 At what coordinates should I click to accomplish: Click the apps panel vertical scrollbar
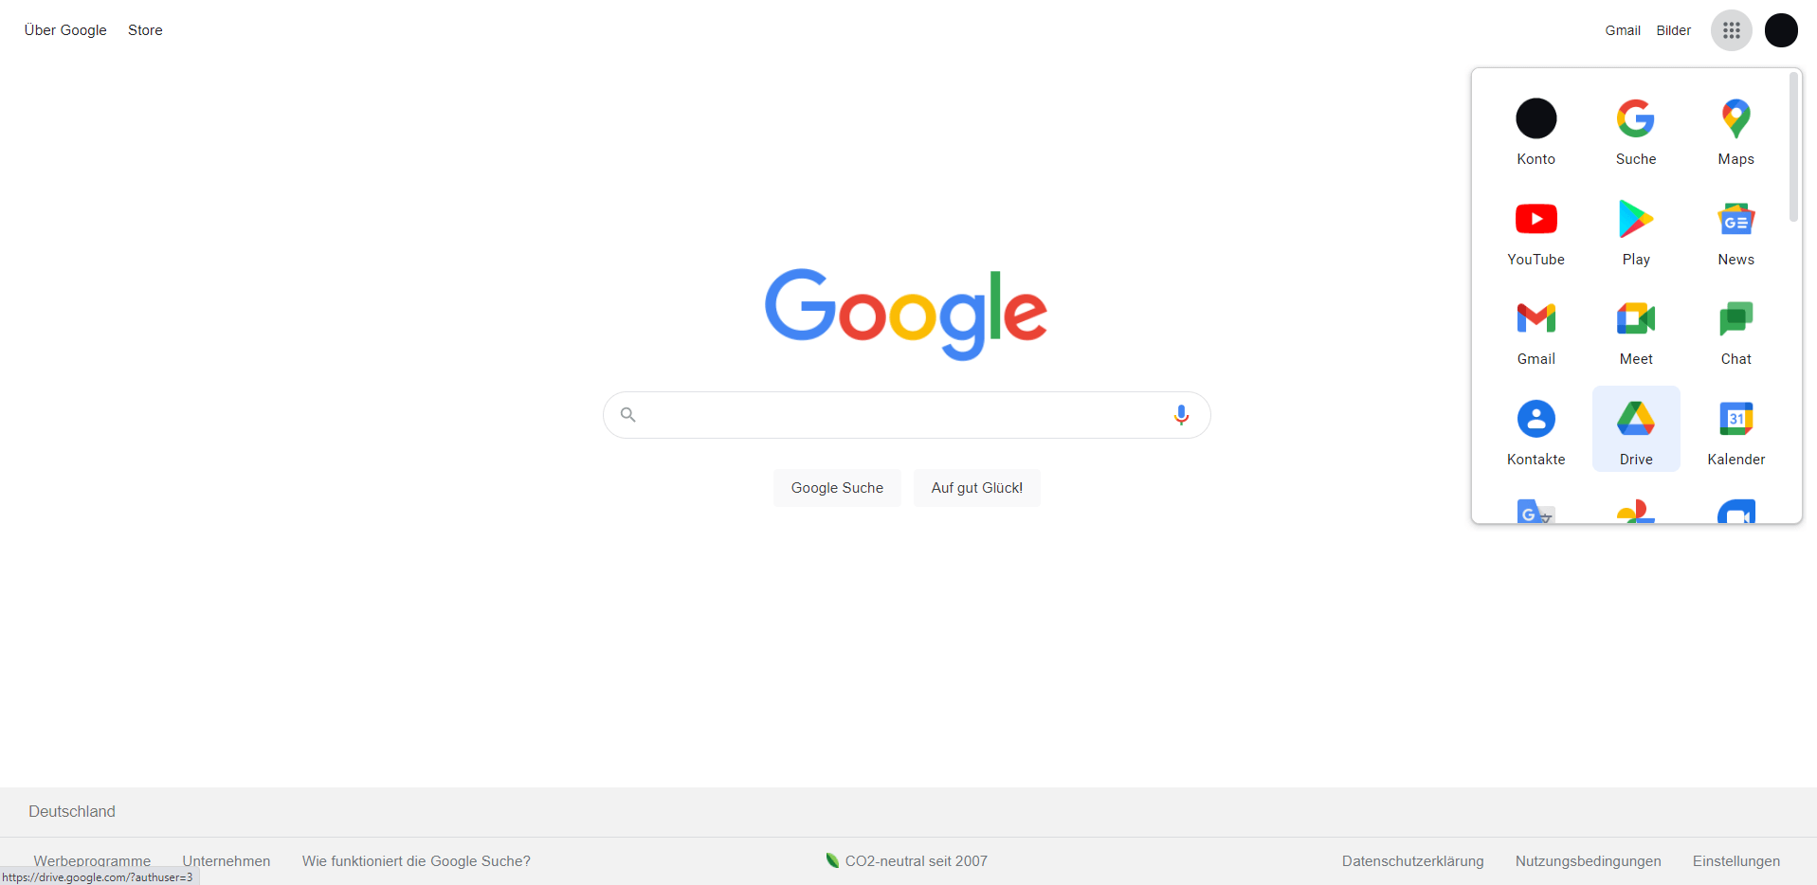(1792, 148)
